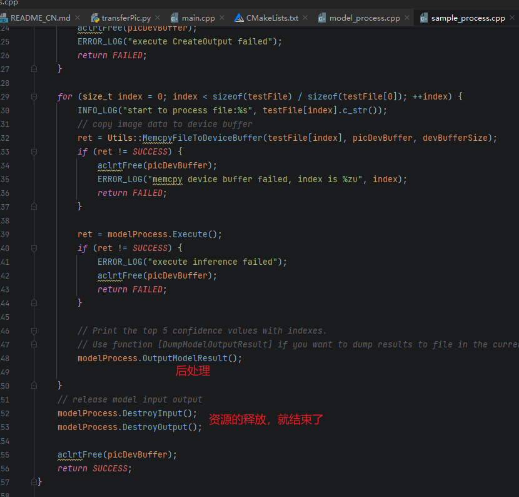Click ERROR_LOG 'memcpy device buffer failed' line
The height and width of the screenshot is (497, 519).
(x=252, y=179)
